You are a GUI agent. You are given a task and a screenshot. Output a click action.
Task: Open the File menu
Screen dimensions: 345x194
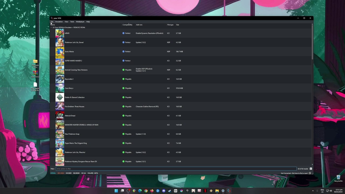(x=52, y=22)
